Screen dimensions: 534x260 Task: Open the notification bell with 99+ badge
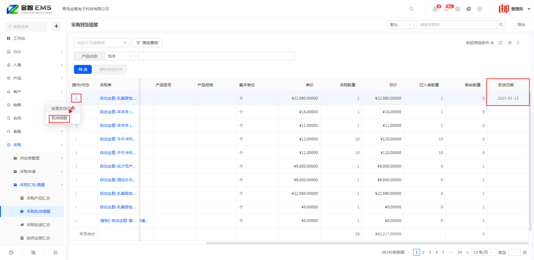coord(446,9)
